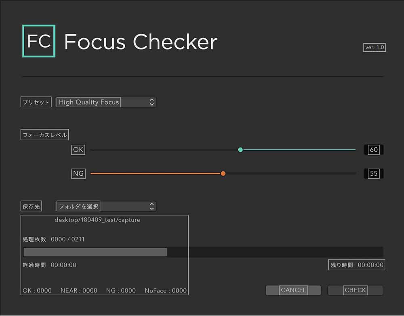Click the NG label beside the orange slider
This screenshot has height=316, width=404.
coord(78,173)
